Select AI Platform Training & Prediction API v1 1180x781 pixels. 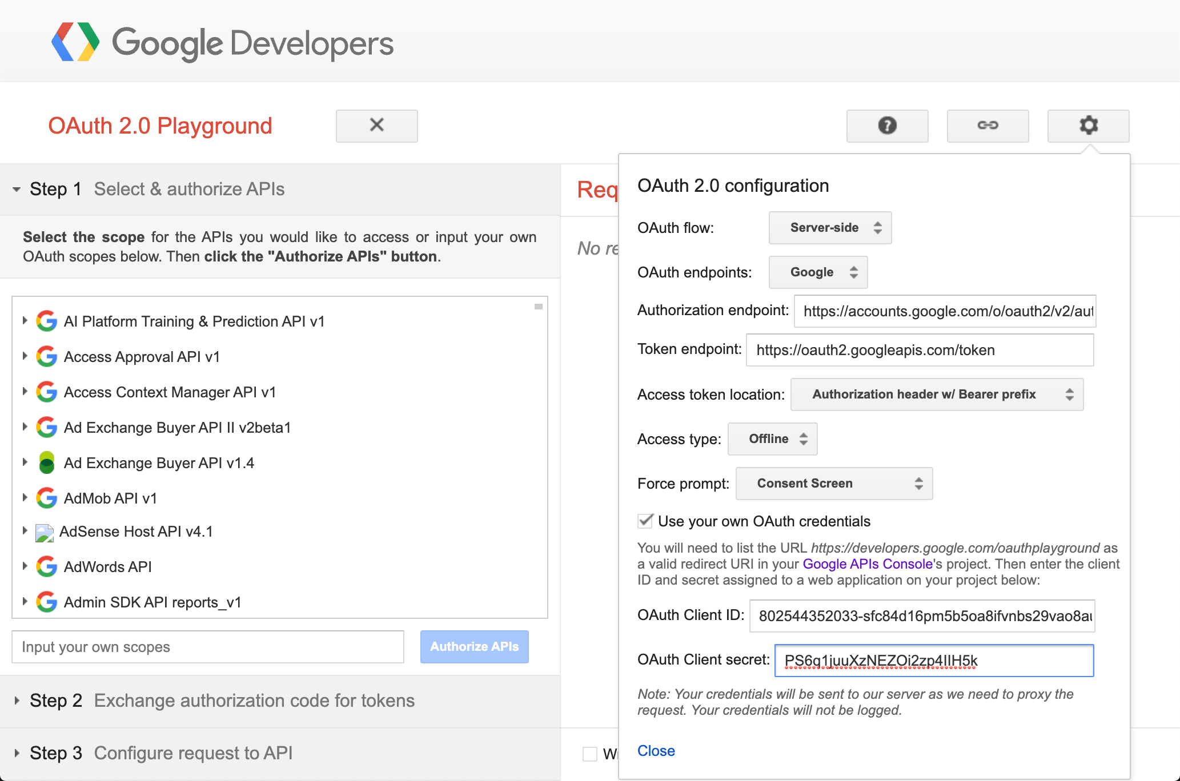194,321
